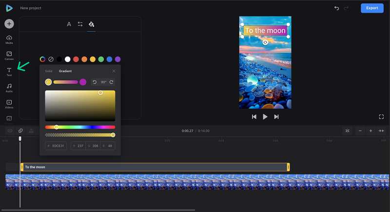This screenshot has height=212, width=390.
Task: Click the horizontal timeline scrollbar
Action: click(98, 210)
